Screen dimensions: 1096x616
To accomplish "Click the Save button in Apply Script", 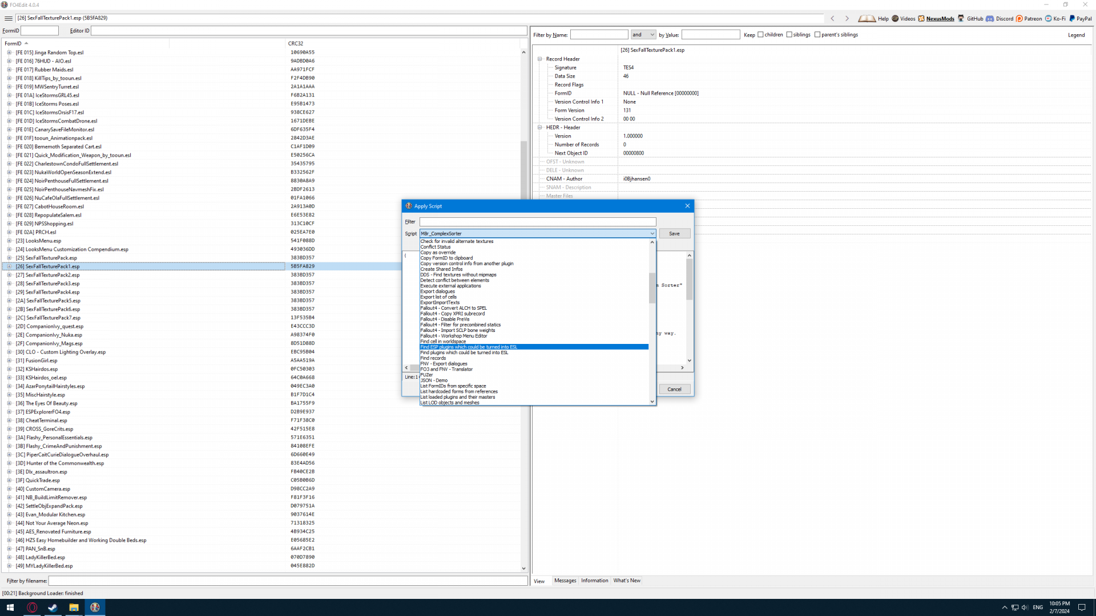I will [x=674, y=233].
